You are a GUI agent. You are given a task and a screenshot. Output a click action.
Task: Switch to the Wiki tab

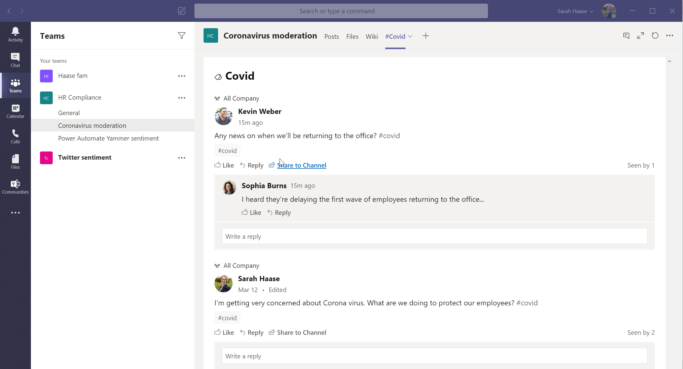(372, 36)
